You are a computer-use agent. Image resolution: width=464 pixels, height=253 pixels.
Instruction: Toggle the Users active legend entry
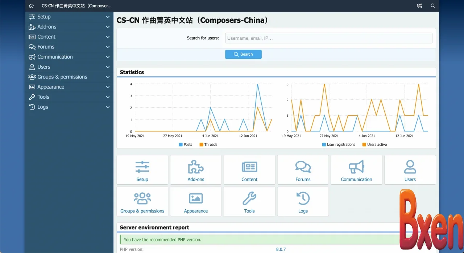point(375,144)
